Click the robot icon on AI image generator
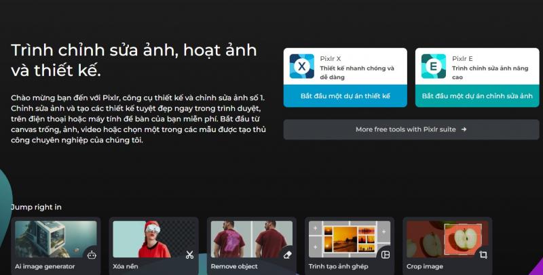Screen dimensions: 543x275 [x=92, y=255]
